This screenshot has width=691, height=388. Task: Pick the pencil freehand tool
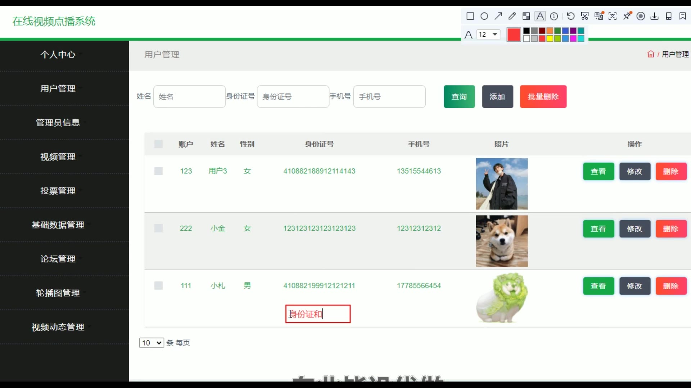coord(512,16)
